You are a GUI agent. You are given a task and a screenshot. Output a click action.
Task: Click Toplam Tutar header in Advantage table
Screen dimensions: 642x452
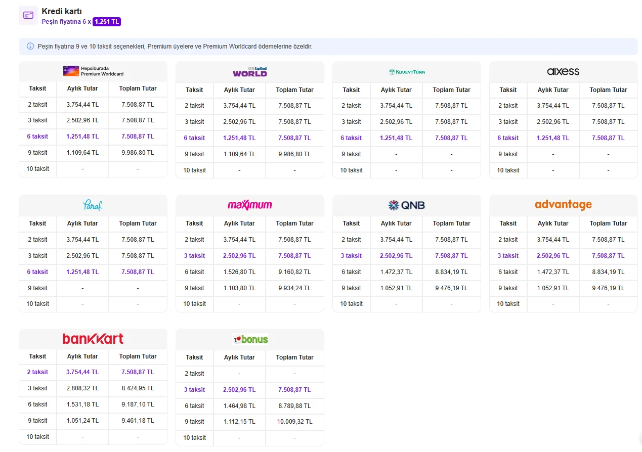[608, 223]
